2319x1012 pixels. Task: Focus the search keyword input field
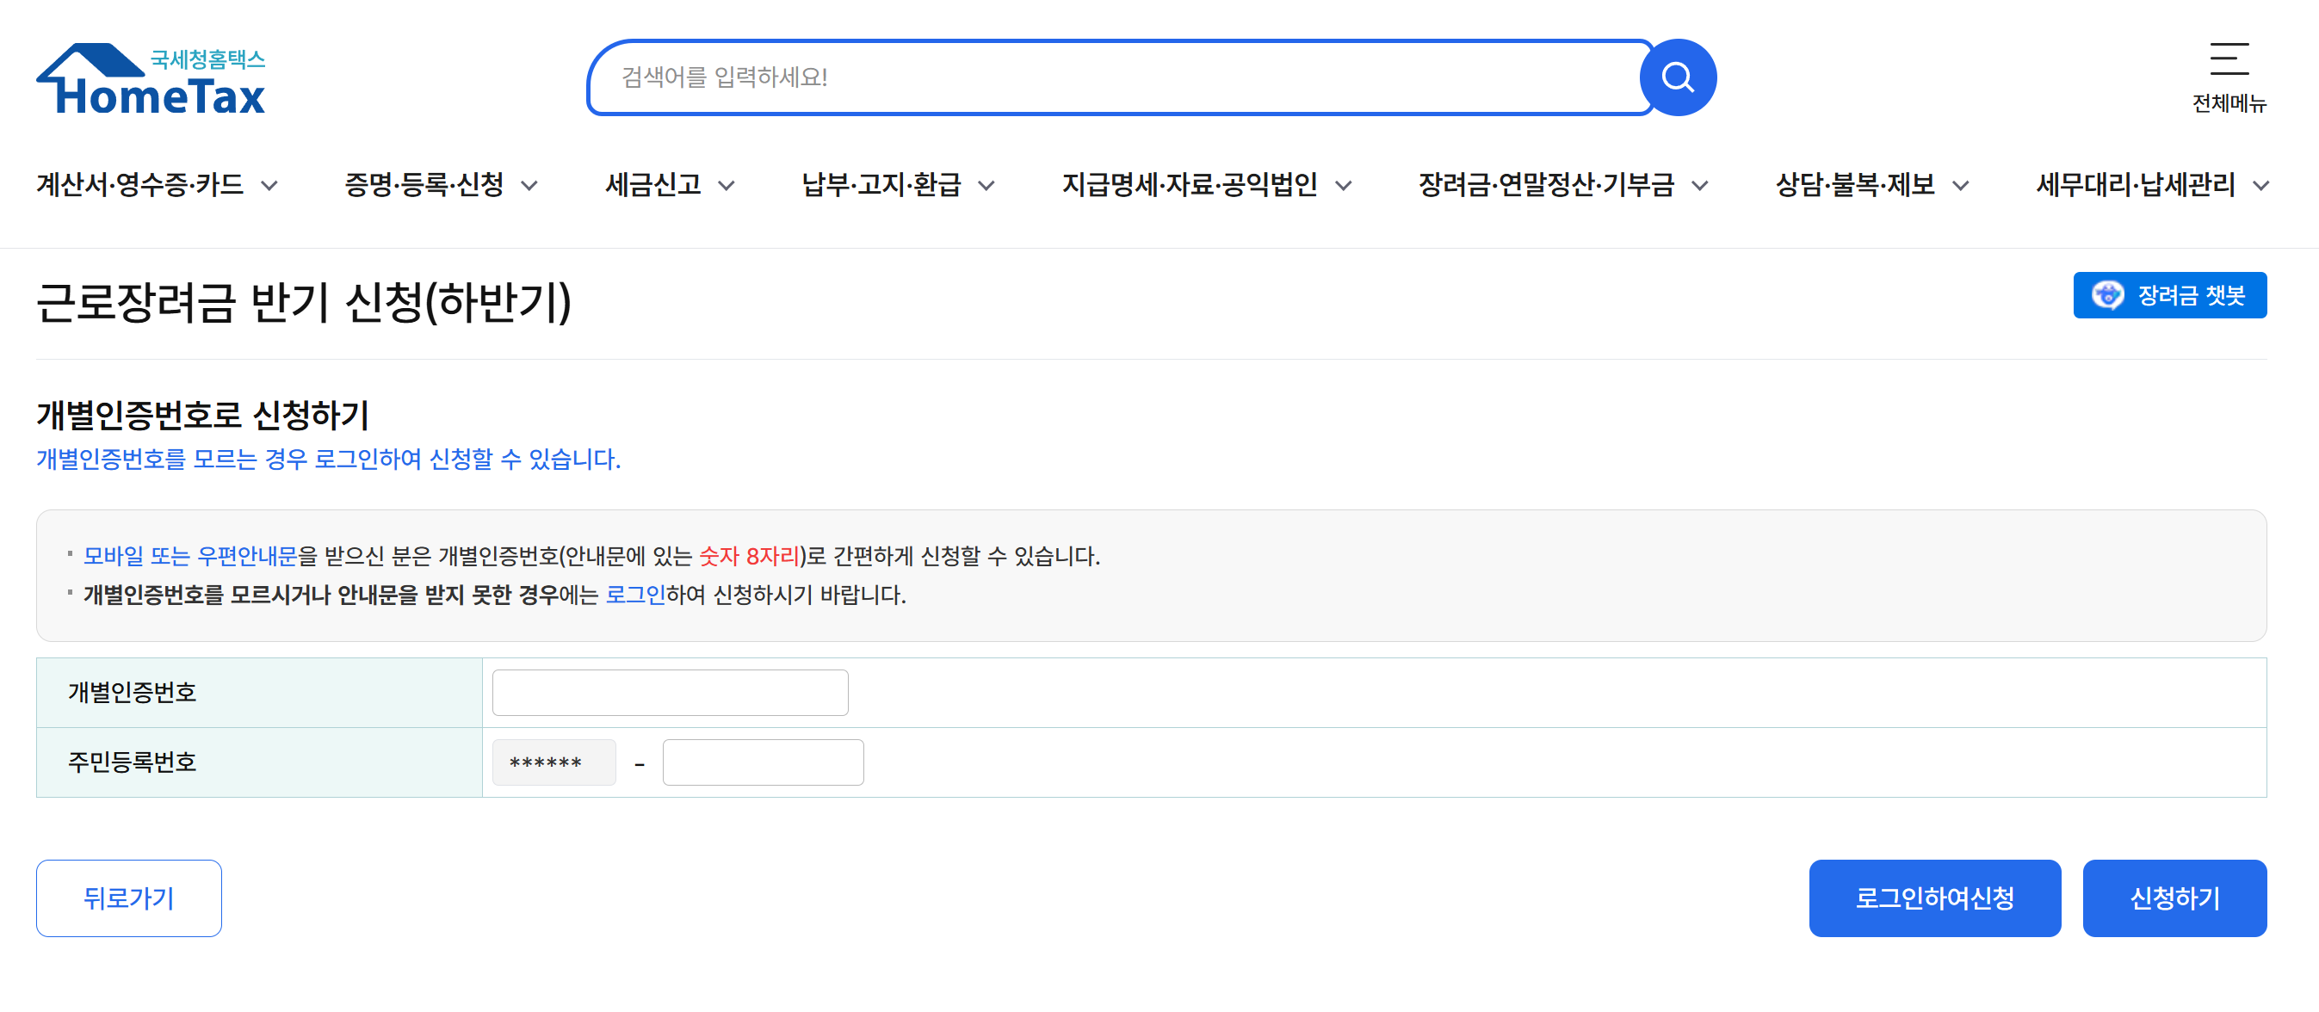coord(1116,77)
